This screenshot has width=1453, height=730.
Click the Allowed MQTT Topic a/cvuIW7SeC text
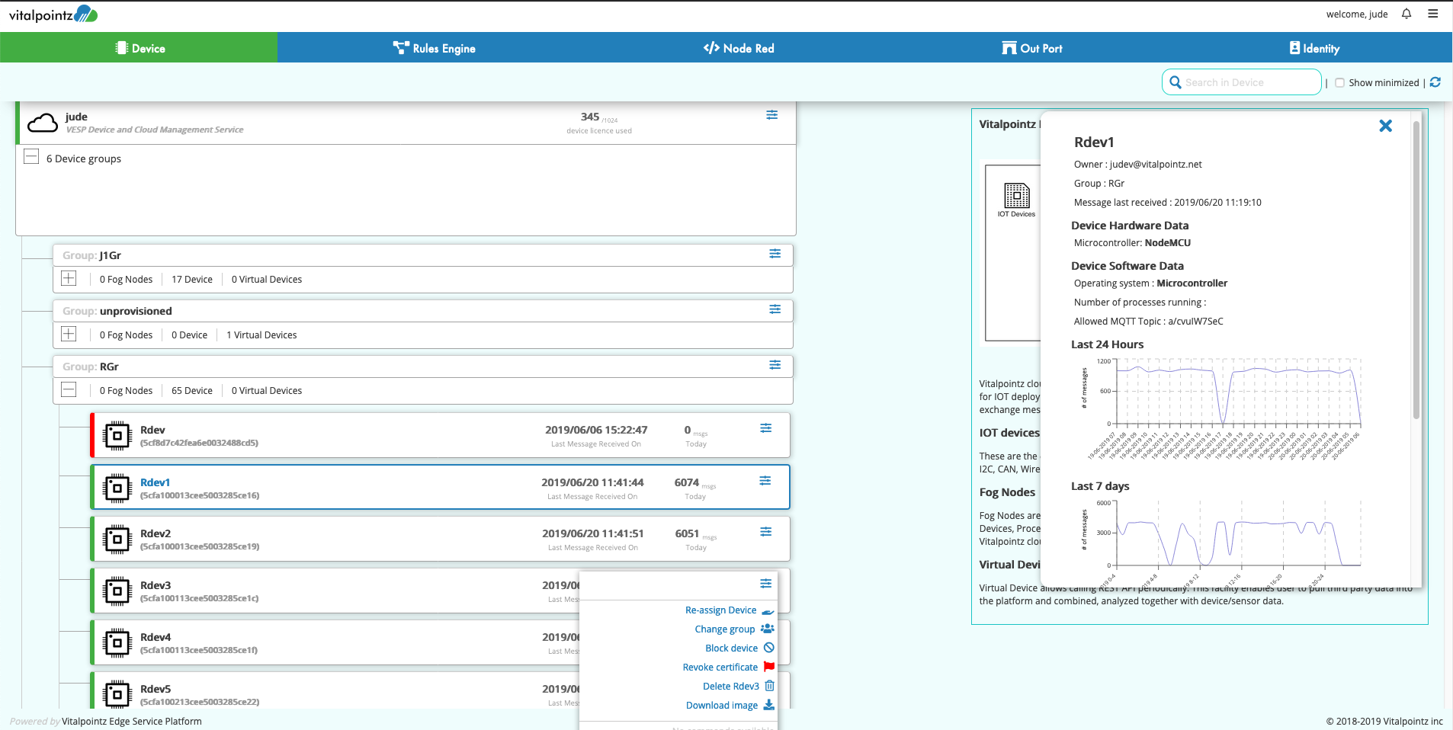coord(1149,322)
